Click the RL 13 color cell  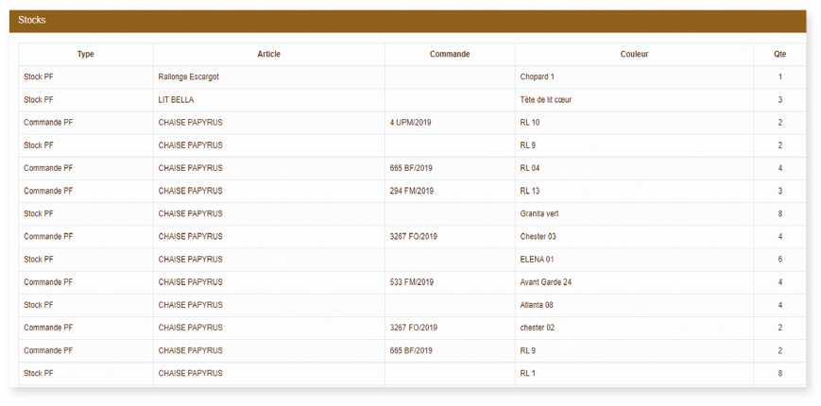(635, 191)
